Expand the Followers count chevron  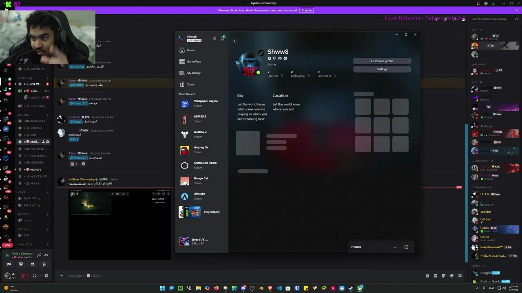[335, 76]
